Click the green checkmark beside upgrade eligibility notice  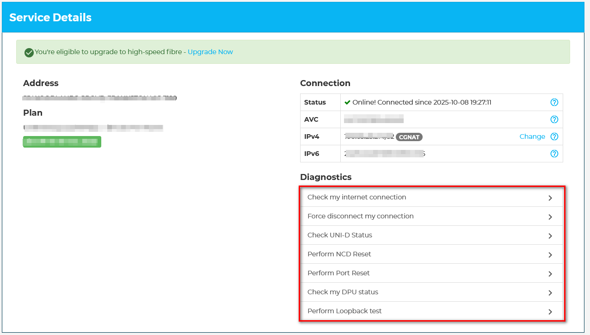29,52
